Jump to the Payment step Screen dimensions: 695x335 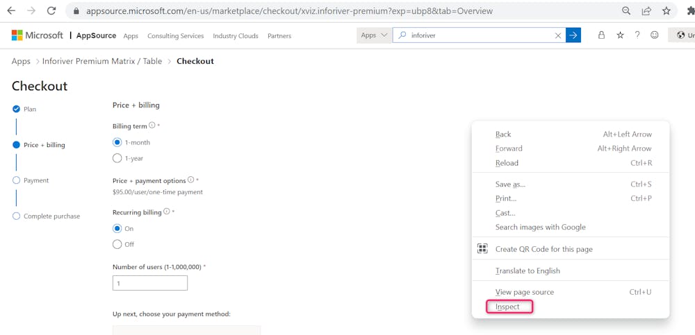point(31,180)
